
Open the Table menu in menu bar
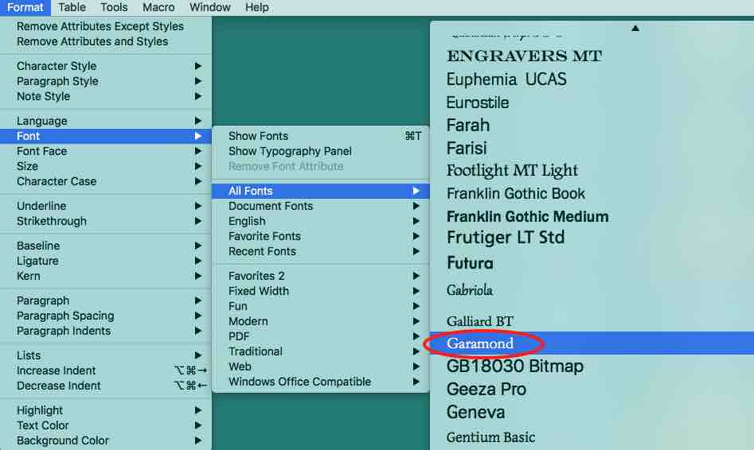coord(72,7)
